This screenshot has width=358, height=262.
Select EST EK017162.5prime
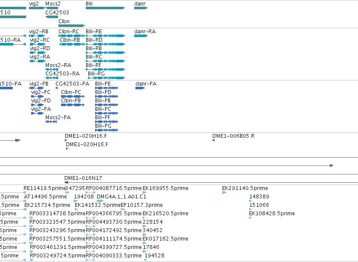pos(165,239)
